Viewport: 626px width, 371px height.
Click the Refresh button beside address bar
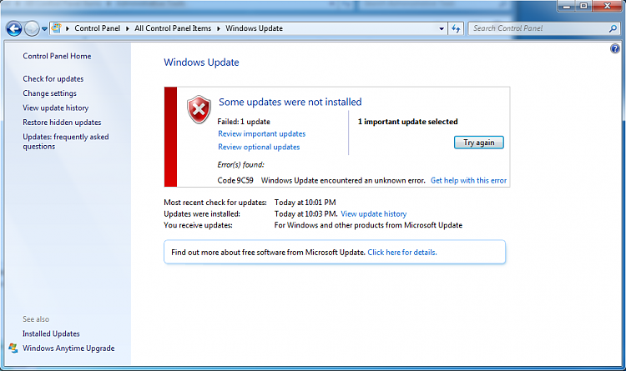pos(456,28)
